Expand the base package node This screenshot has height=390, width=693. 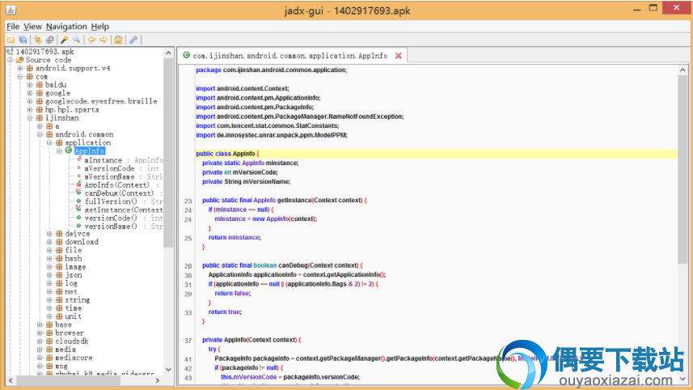(40, 324)
